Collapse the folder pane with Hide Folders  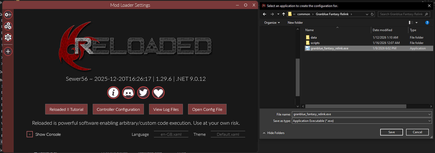tap(274, 133)
